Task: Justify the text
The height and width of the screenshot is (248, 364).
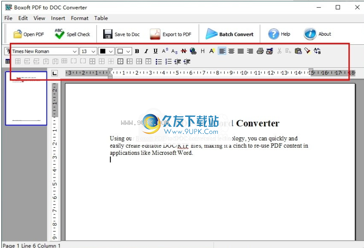Action: (241, 51)
